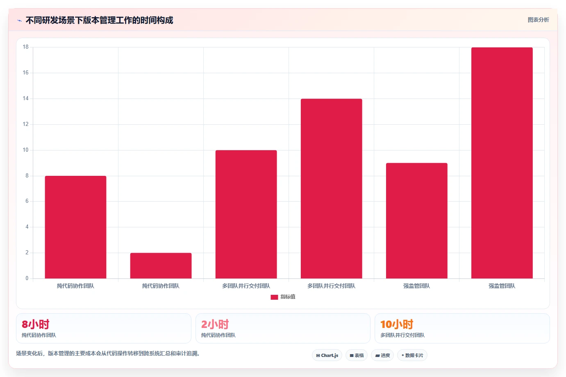Open the 8小时 data card

click(104, 328)
